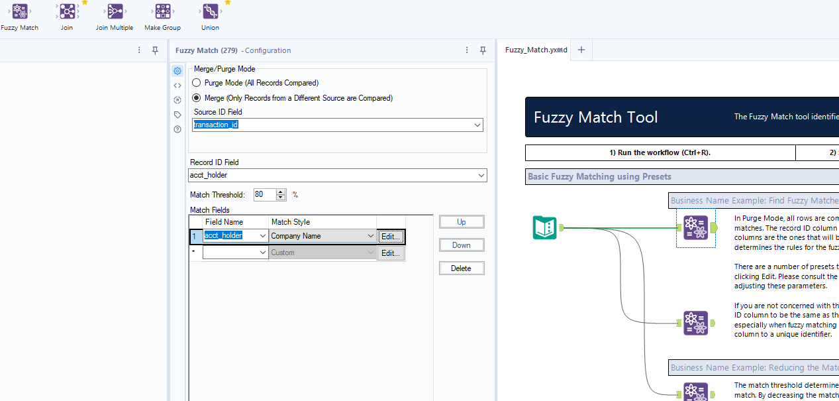Viewport: 839px width, 401px height.
Task: Click the Edit button for the acct_holder match field
Action: [390, 236]
